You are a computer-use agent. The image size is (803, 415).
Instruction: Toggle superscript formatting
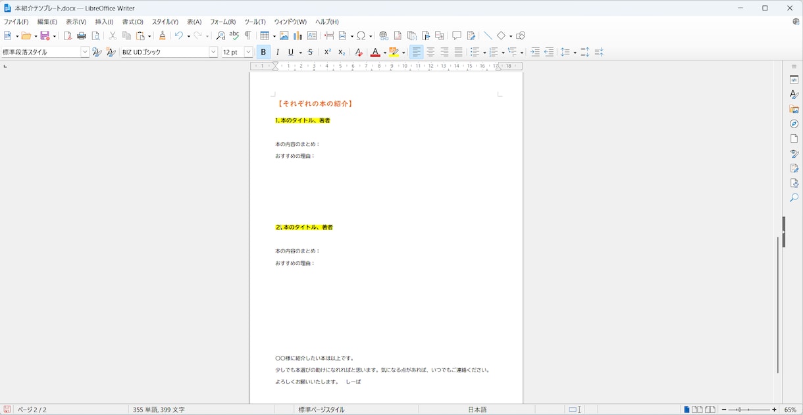(327, 52)
